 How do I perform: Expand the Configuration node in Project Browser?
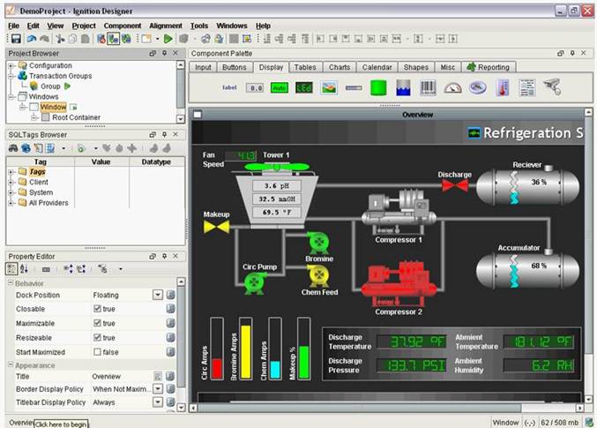click(11, 65)
